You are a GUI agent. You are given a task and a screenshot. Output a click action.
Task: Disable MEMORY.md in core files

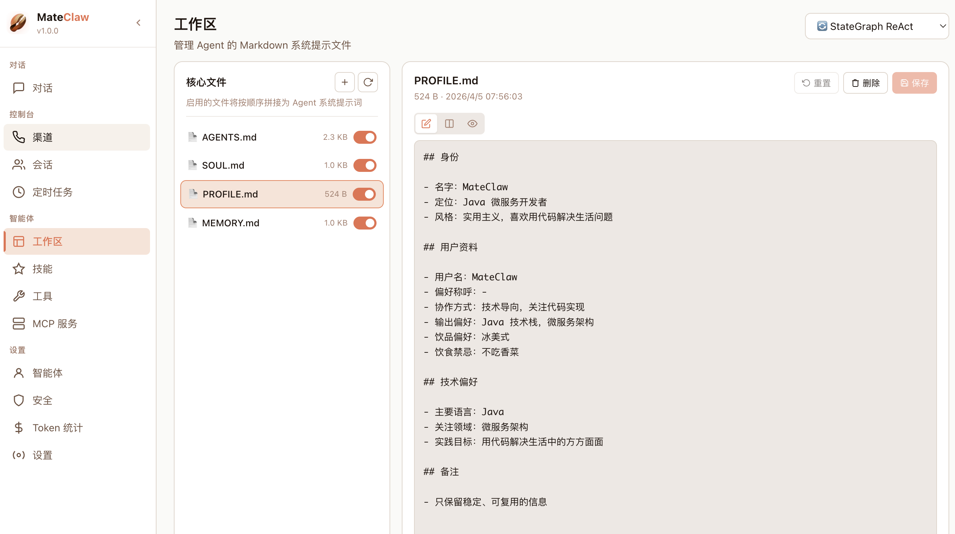365,223
